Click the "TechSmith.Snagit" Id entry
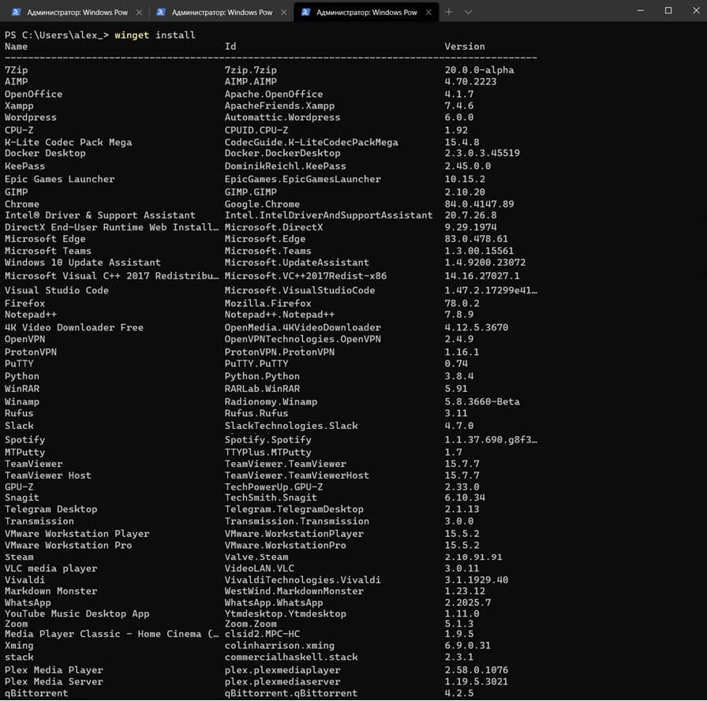 point(271,498)
